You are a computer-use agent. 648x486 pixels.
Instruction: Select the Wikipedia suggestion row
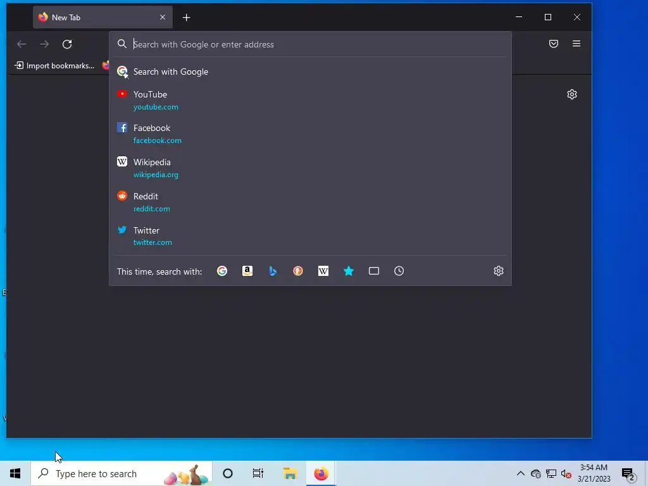[310, 168]
